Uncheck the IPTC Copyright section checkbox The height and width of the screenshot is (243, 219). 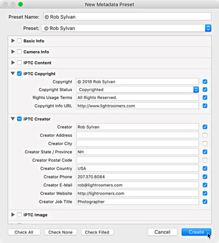19,74
